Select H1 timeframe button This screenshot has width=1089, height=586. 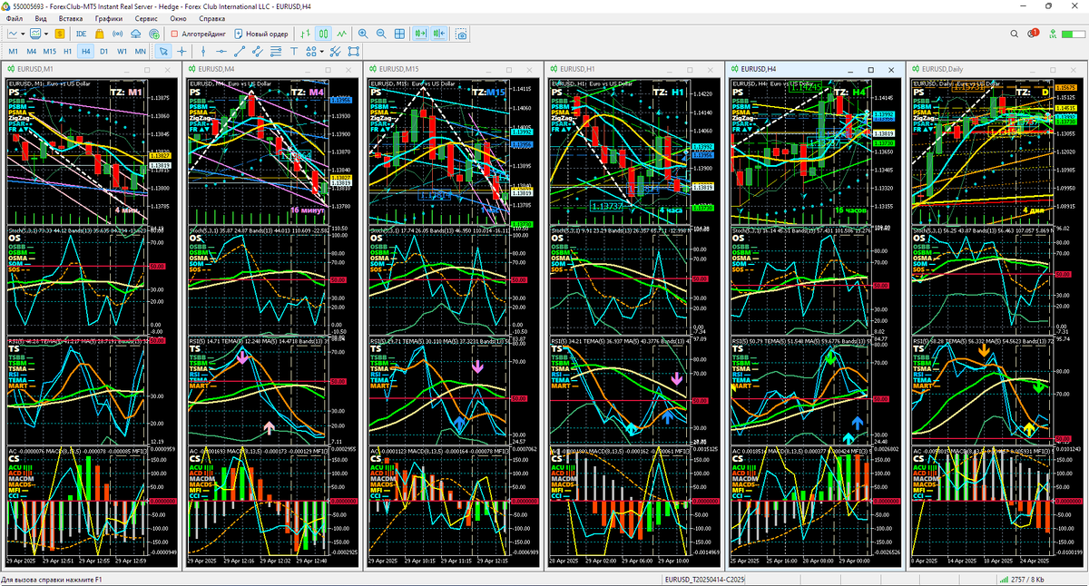point(67,52)
